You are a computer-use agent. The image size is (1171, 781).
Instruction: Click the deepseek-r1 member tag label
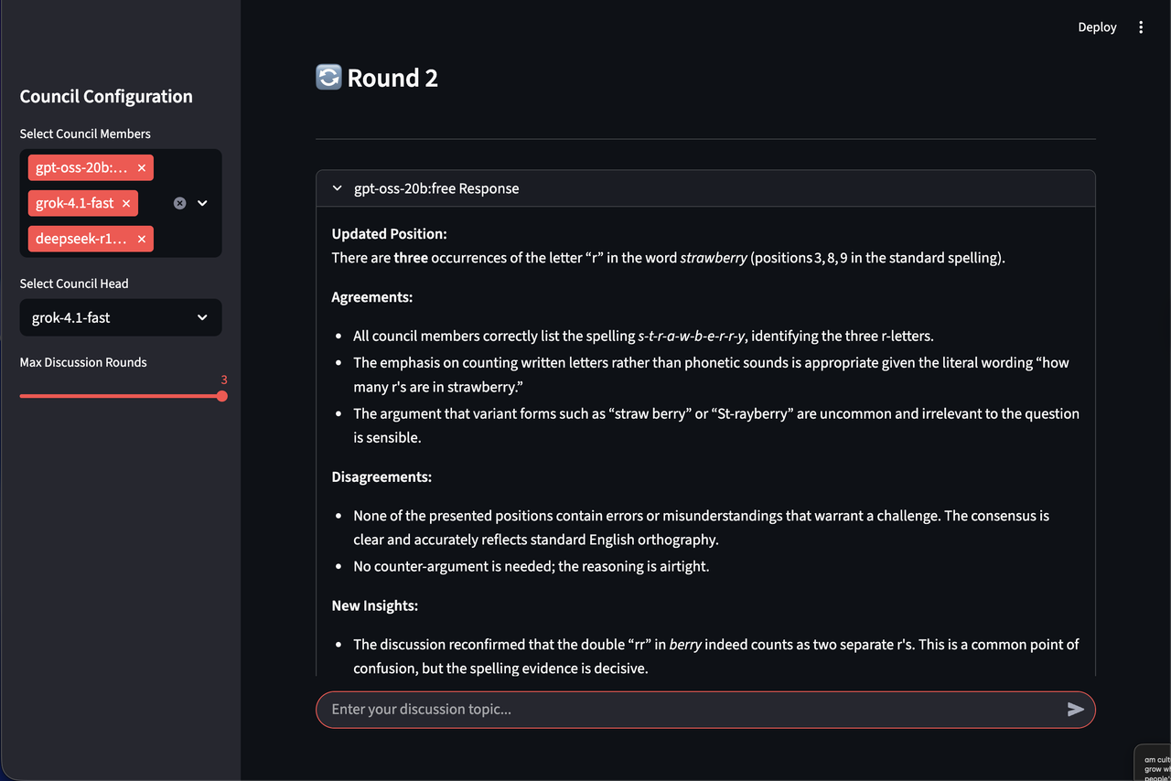(81, 239)
